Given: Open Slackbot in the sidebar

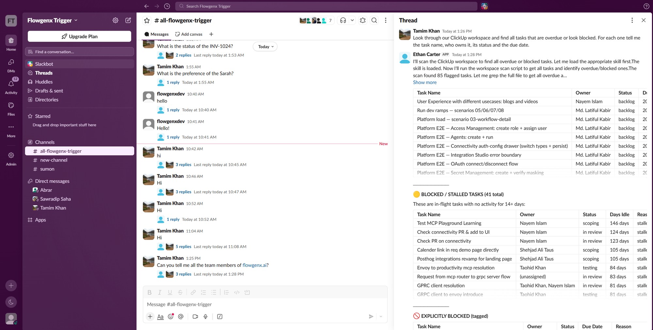Looking at the screenshot, I should 79,64.
